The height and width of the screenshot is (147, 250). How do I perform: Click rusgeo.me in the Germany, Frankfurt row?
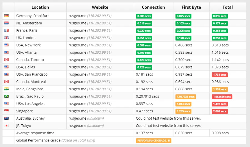[x=77, y=16]
